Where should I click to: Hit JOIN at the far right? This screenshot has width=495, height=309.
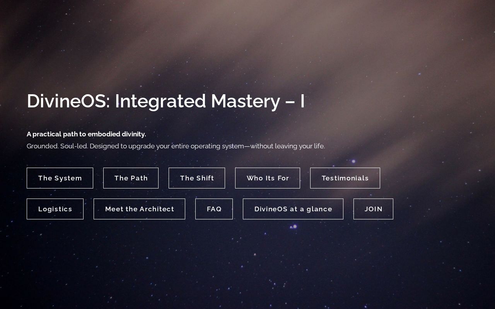click(373, 209)
